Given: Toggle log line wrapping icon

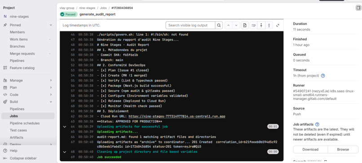Looking at the screenshot, I should click(x=253, y=26).
